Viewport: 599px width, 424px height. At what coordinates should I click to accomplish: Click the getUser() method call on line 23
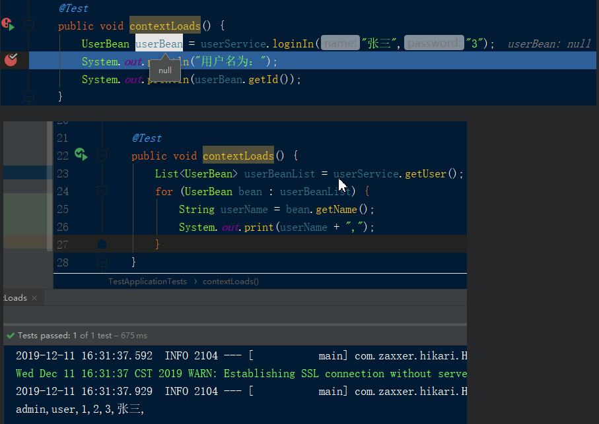(431, 174)
